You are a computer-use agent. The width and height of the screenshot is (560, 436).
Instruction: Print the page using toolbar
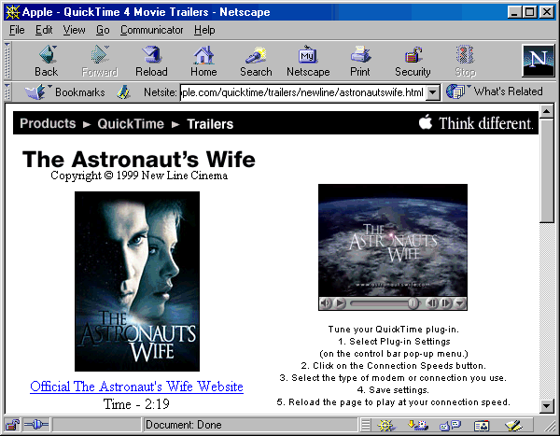click(x=359, y=61)
